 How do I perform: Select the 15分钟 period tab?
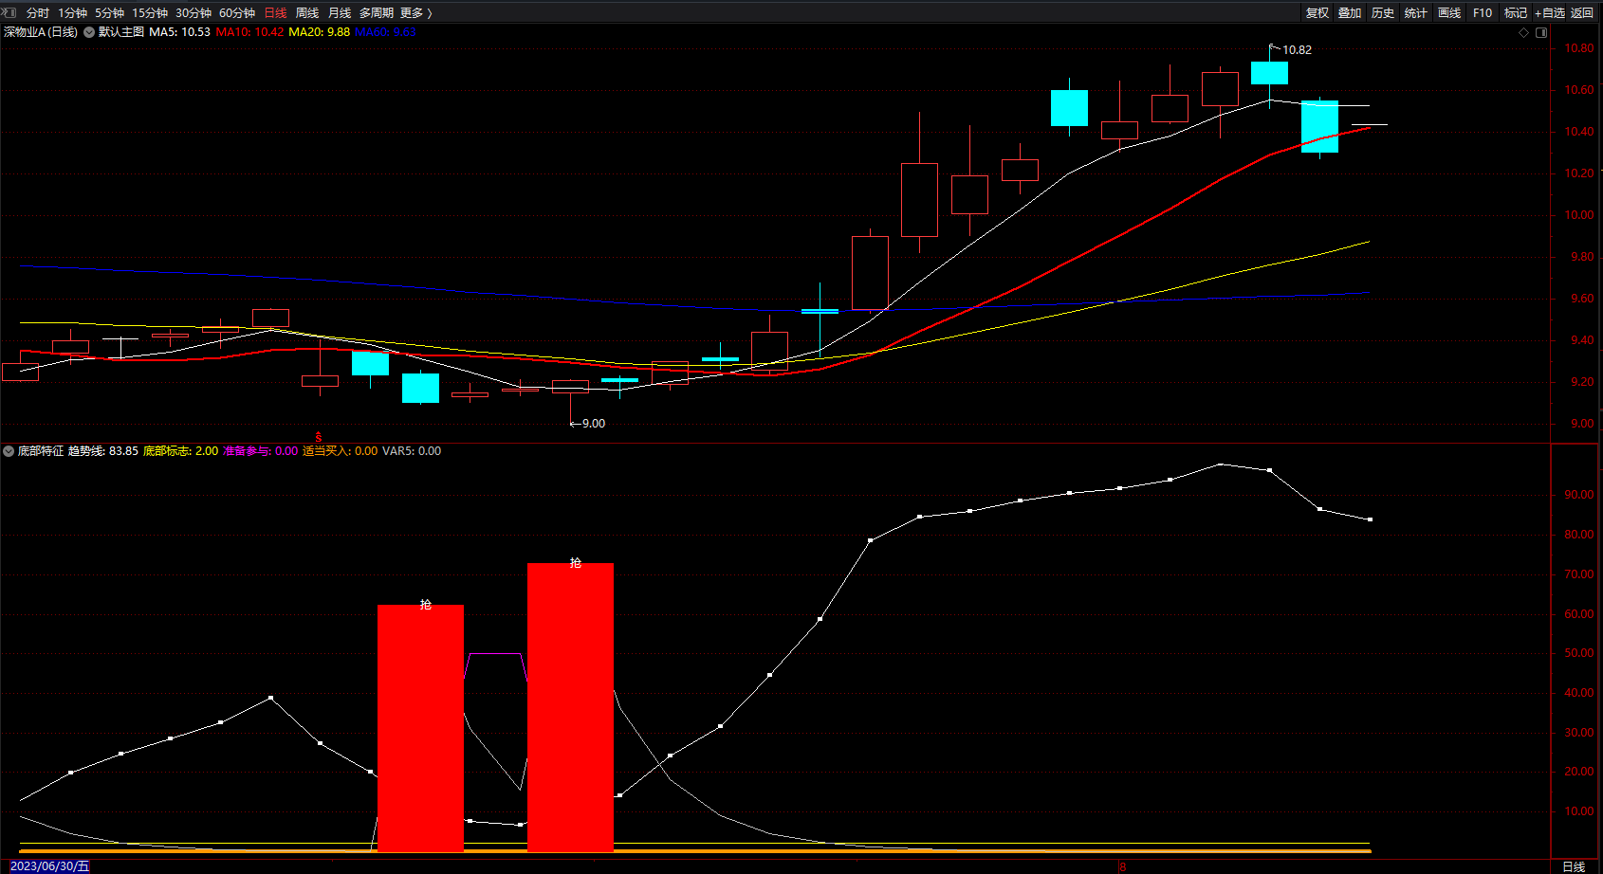[150, 13]
